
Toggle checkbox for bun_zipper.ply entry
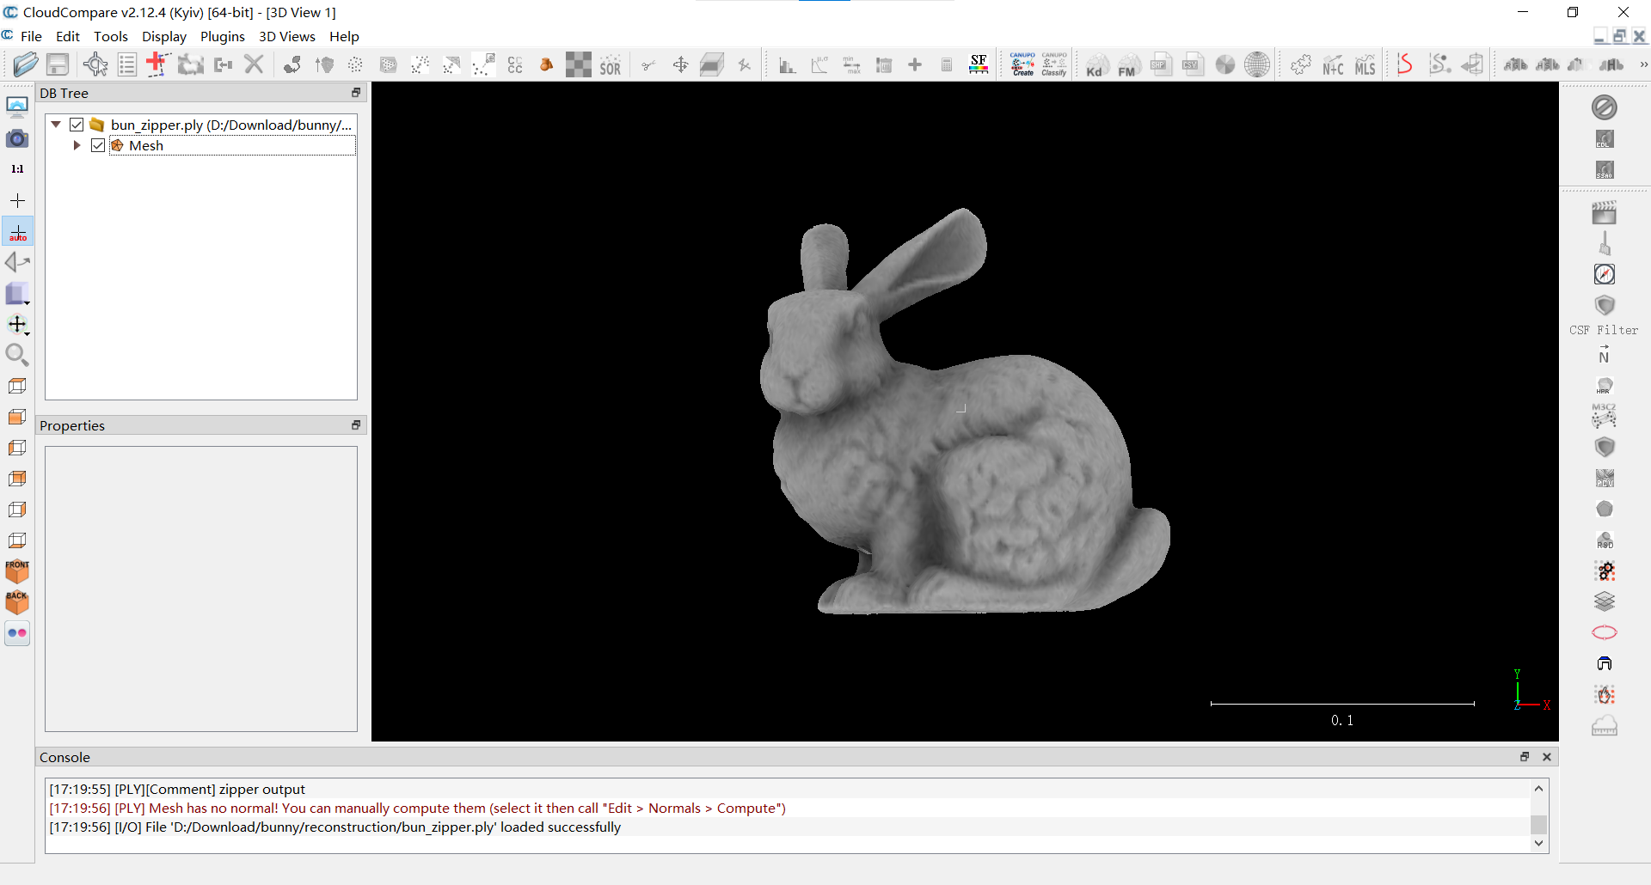(77, 125)
